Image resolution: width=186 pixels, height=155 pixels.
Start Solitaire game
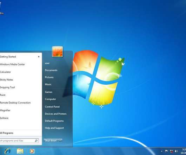pyautogui.click(x=4, y=118)
